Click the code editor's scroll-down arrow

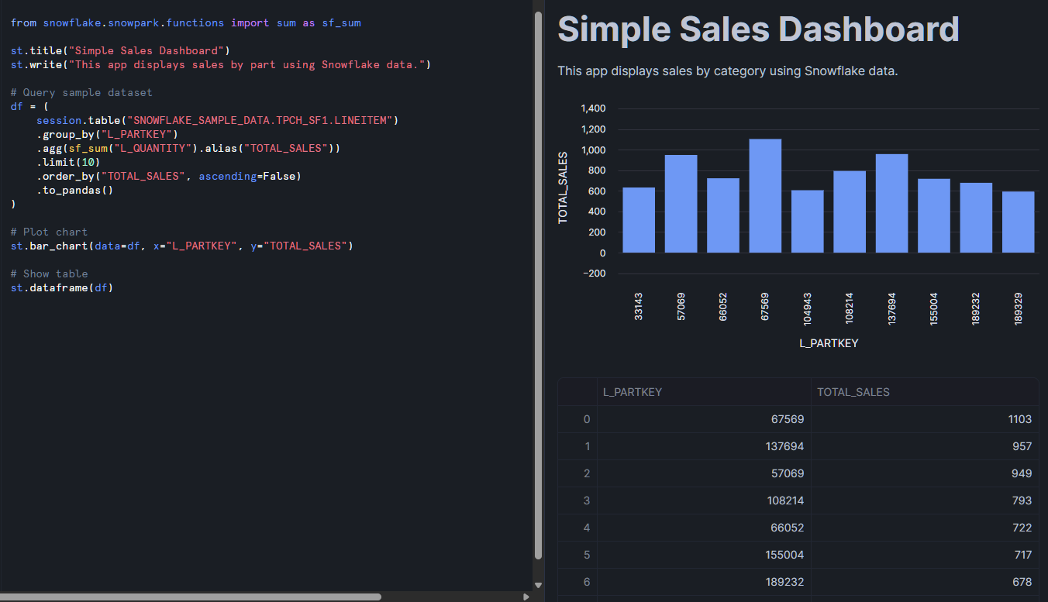click(x=539, y=585)
